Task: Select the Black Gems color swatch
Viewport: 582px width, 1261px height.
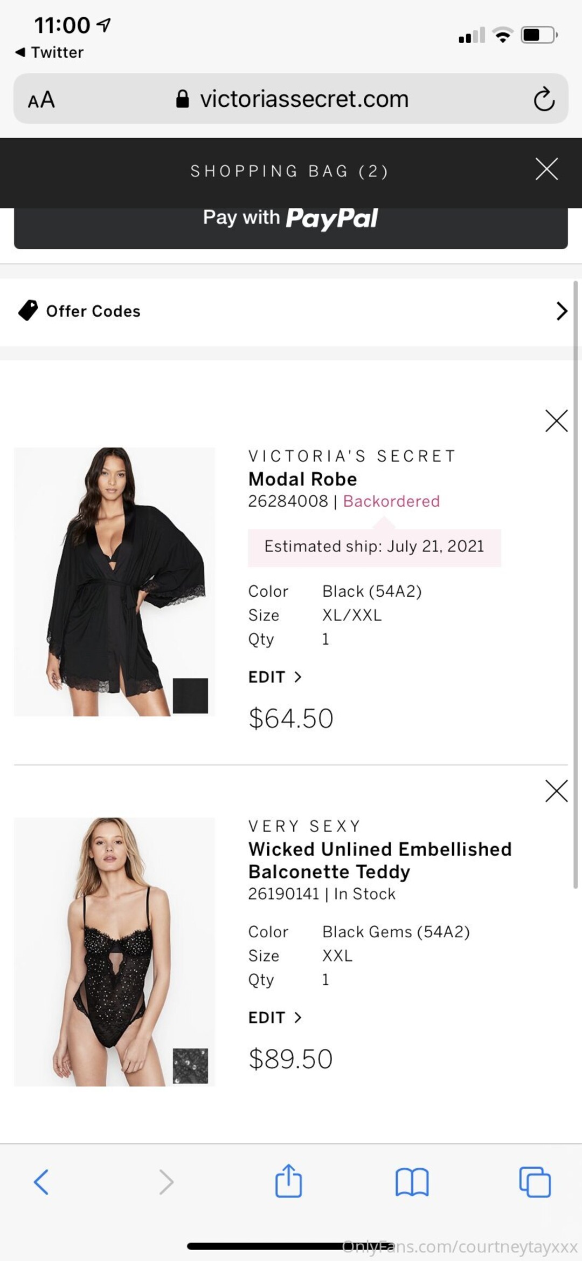Action: (x=190, y=1066)
